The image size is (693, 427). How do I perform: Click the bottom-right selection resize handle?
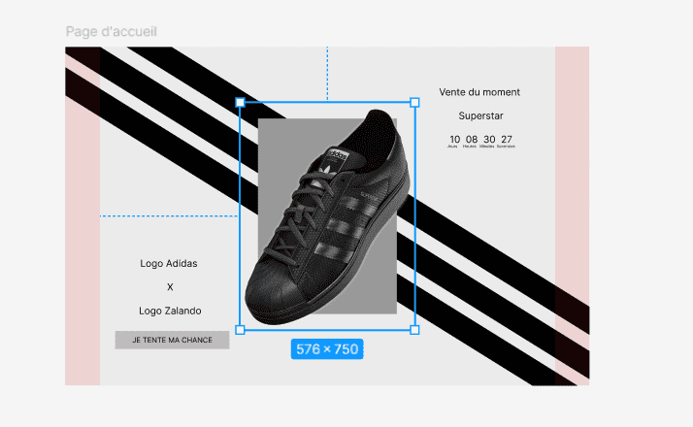(x=414, y=330)
